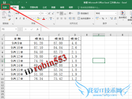Click the red Font Color A button
The width and height of the screenshot is (132, 99).
coord(44,18)
